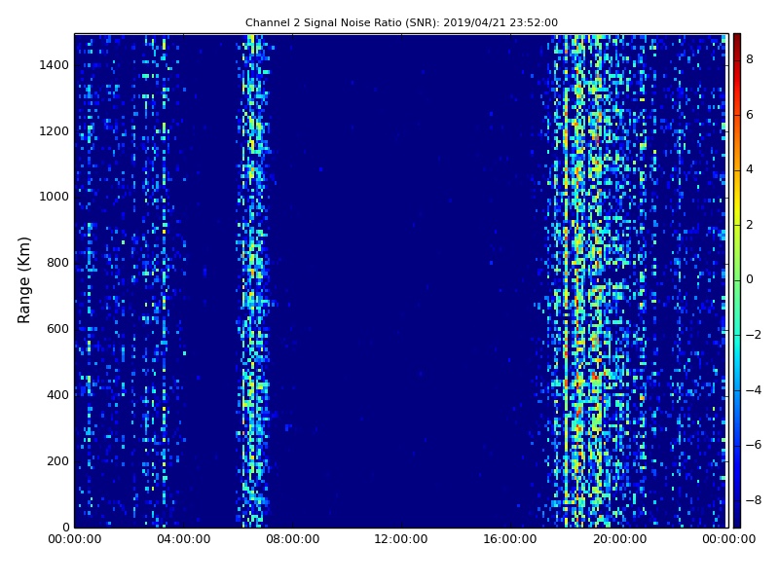This screenshot has height=584, width=779.
Task: Click the colorbar label −8
Action: coord(754,500)
